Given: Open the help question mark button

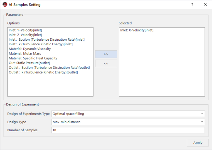Looking at the screenshot, I should pos(192,4).
